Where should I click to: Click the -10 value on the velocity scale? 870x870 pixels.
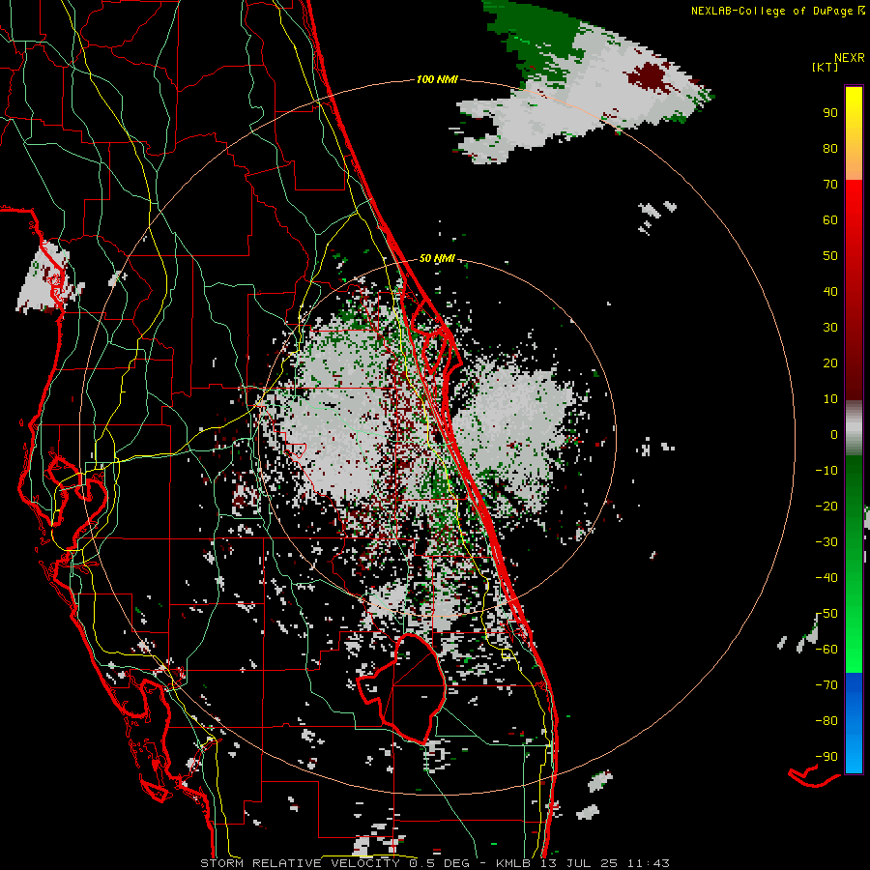point(826,471)
